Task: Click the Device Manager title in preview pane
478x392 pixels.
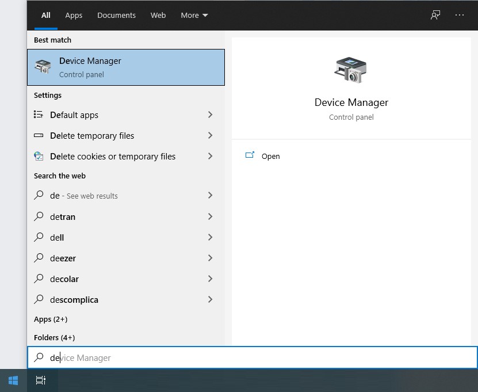Action: (x=351, y=102)
